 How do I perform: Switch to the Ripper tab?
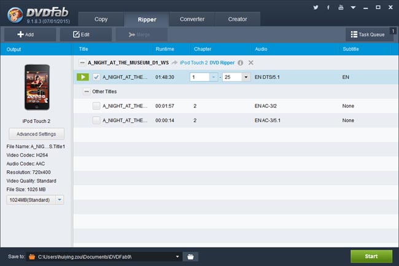tap(147, 19)
